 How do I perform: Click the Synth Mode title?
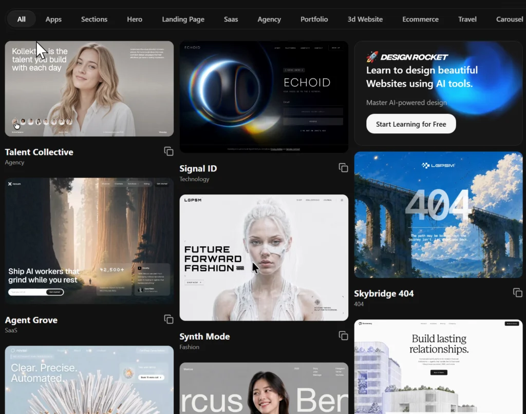click(204, 337)
